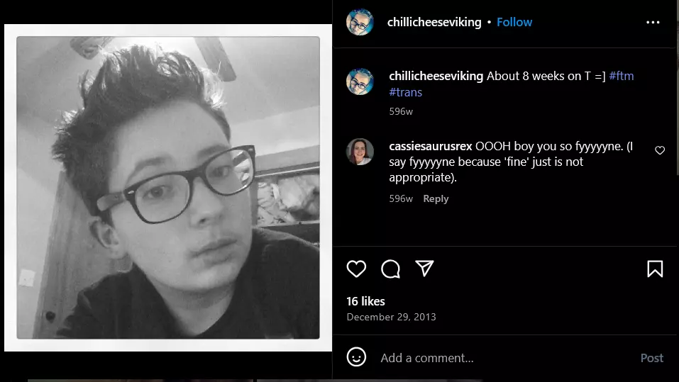Like the post with heart icon
The height and width of the screenshot is (382, 679).
(x=356, y=269)
